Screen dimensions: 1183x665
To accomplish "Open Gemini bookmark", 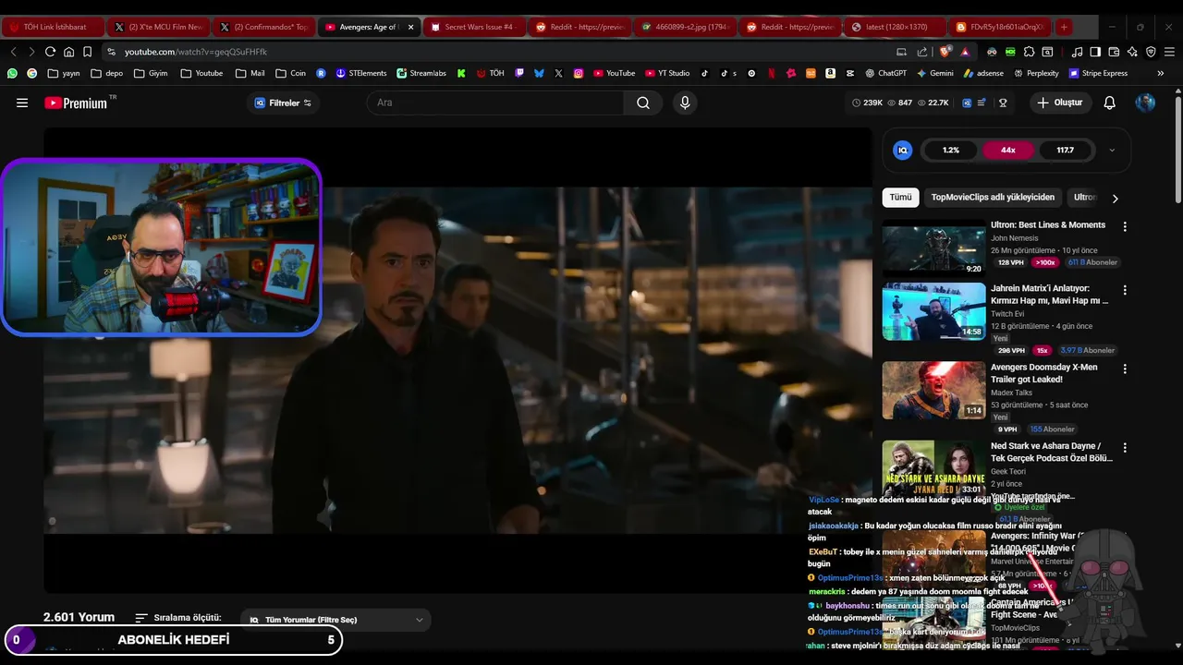I will (934, 73).
